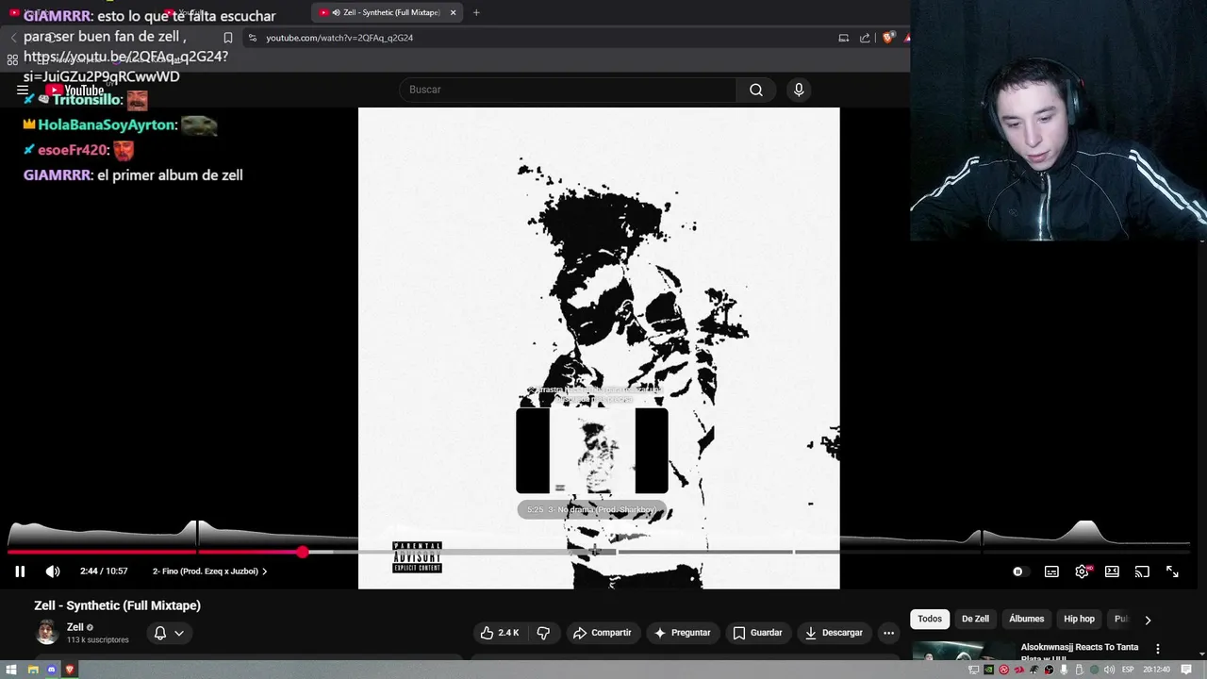Search with voice microphone button
The image size is (1207, 679).
click(x=799, y=90)
